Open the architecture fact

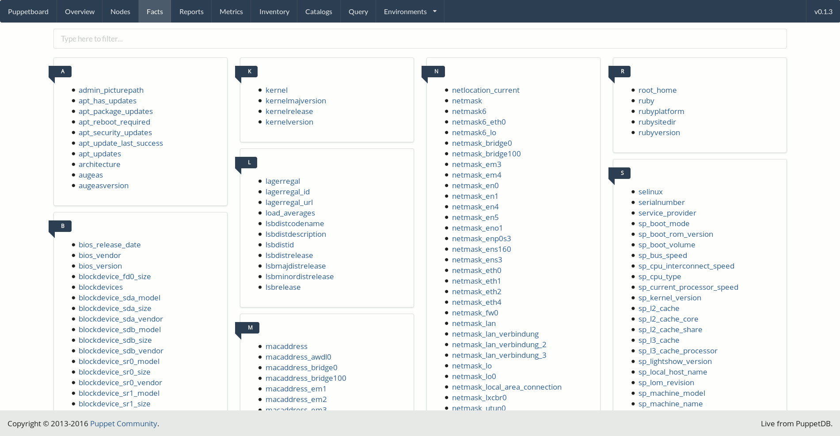(99, 164)
